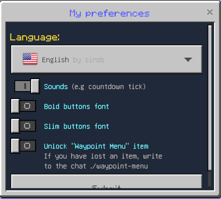
Task: Open the English language dropdown
Action: point(107,60)
